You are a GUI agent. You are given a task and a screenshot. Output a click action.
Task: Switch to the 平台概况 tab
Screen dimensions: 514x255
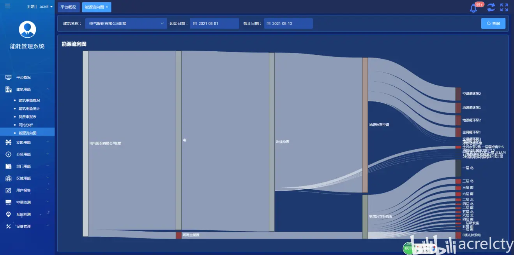click(x=68, y=7)
